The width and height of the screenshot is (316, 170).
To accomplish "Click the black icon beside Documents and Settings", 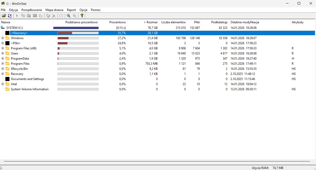I will (x=7, y=79).
